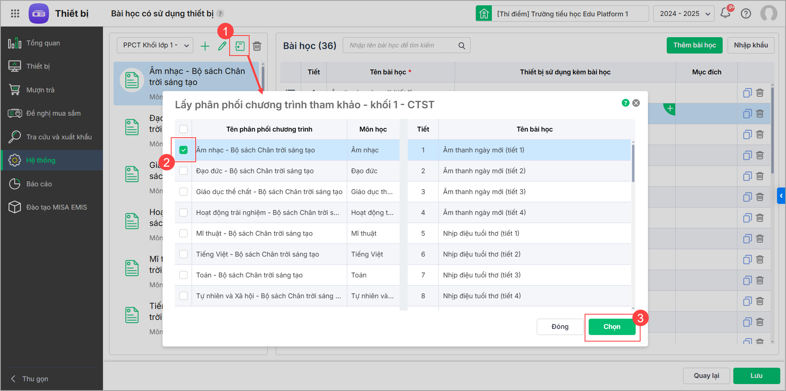
Task: Open Tra cứu và xuất khẩu in sidebar
Action: click(52, 137)
